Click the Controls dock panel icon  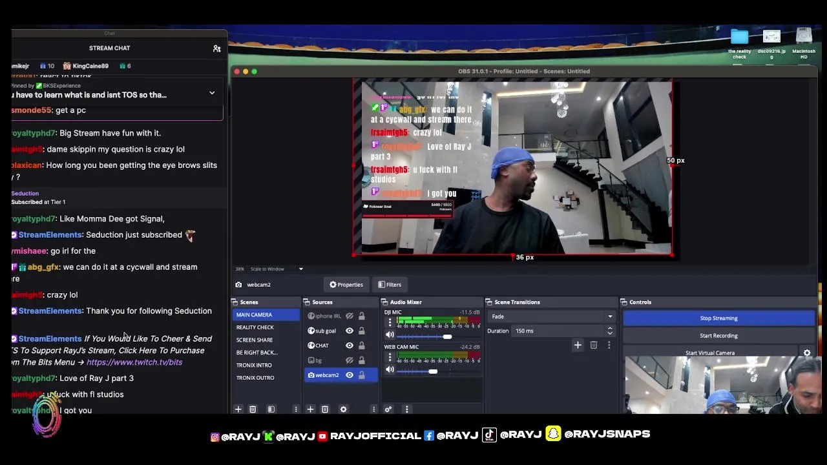point(624,302)
